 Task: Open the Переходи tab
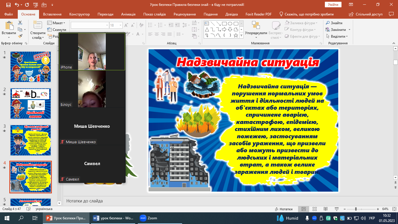105,14
